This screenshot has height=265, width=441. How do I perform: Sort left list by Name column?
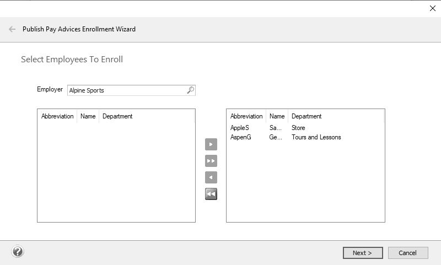coord(88,116)
